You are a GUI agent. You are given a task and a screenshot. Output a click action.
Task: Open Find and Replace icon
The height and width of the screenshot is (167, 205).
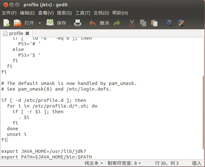[x=181, y=23]
